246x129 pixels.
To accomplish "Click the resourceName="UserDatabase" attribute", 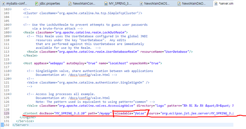I will 165,52.
